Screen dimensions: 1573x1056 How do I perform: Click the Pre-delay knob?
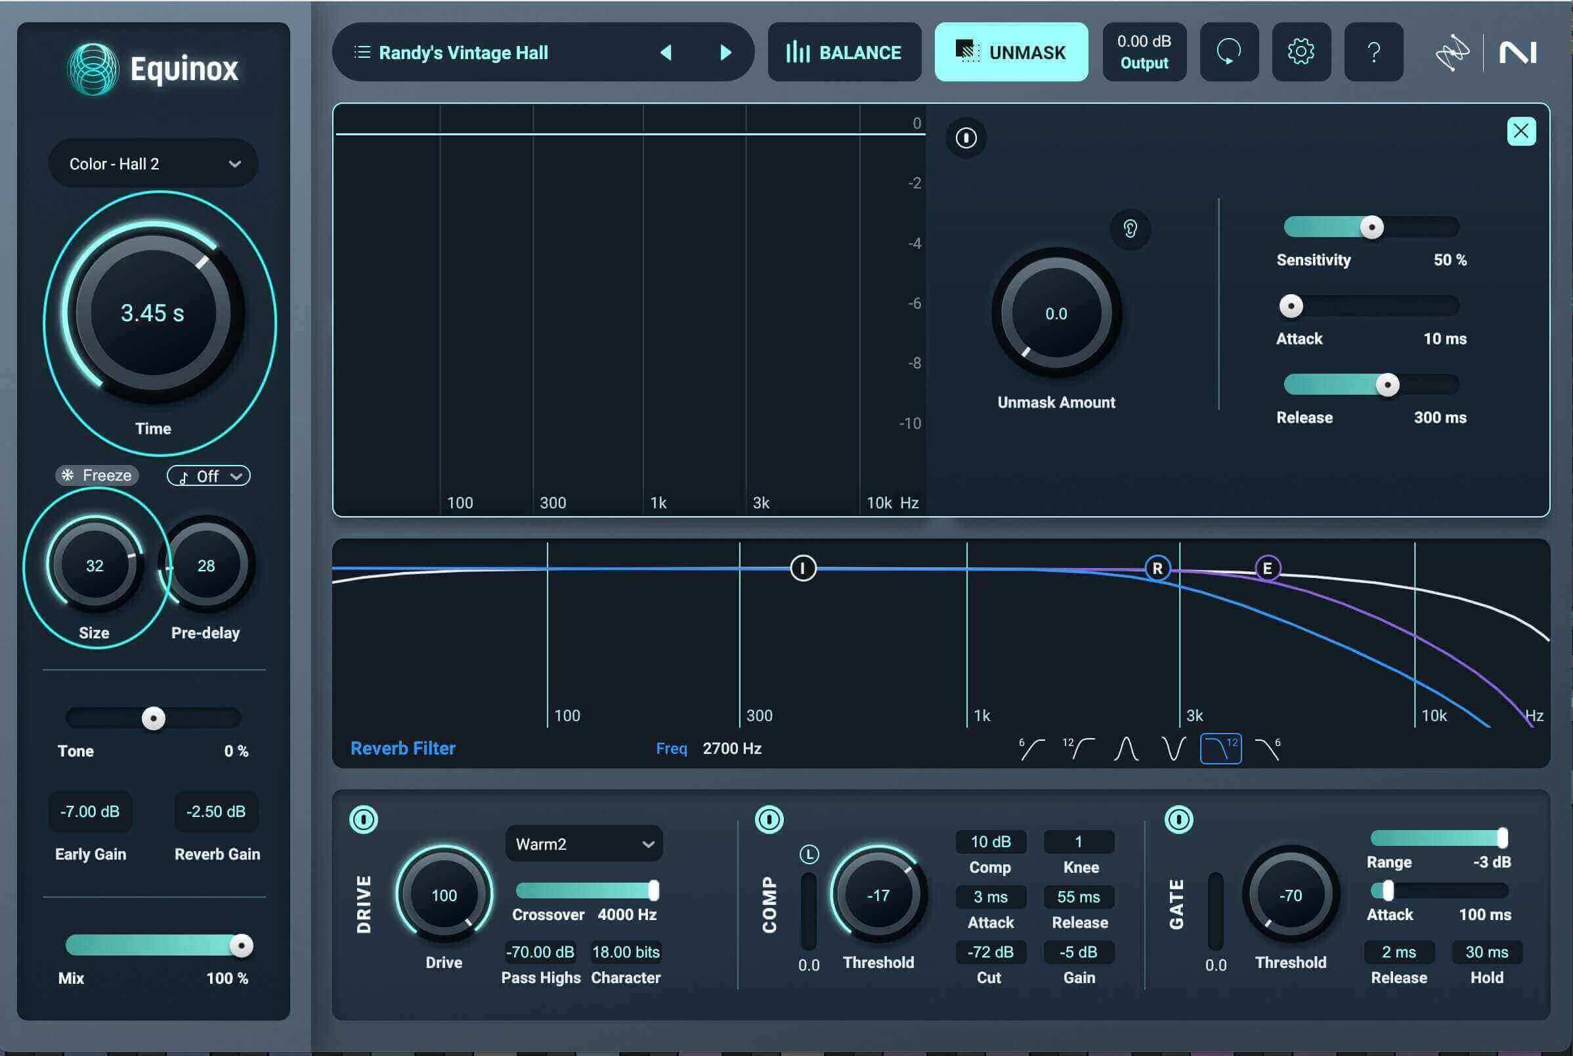[207, 565]
